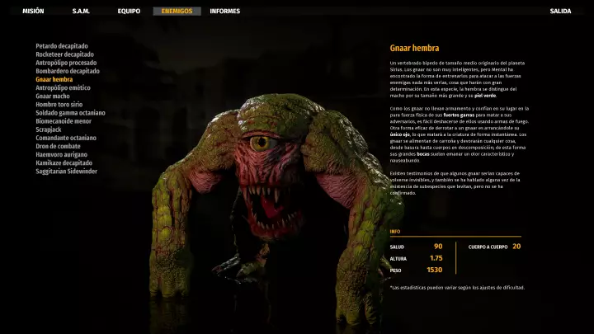Open the Scrapjack entry
The width and height of the screenshot is (594, 334).
[x=49, y=129]
